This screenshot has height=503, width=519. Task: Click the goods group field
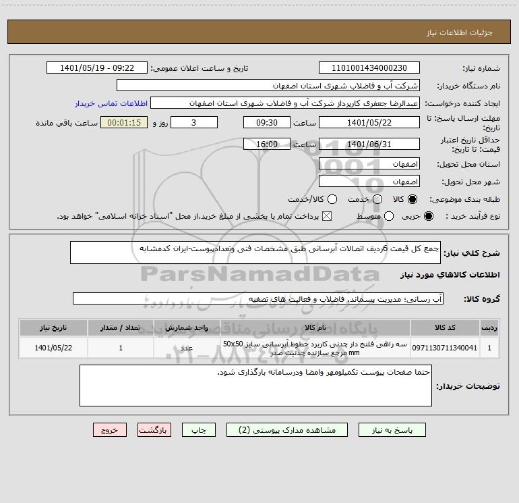point(258,298)
